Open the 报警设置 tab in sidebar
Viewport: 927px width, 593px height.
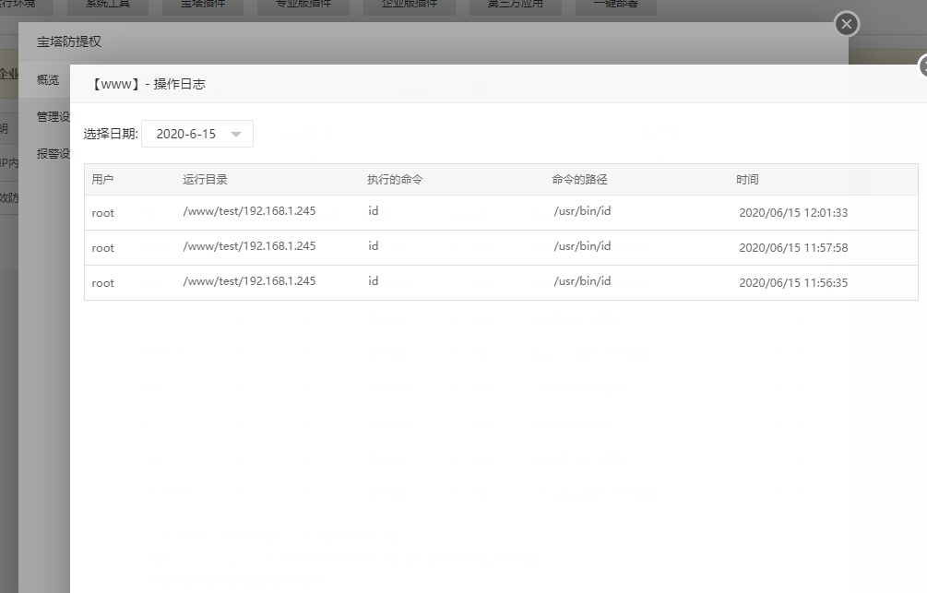[53, 154]
